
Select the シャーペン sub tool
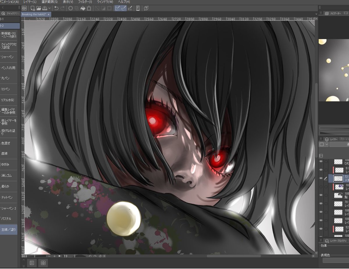coord(8,57)
